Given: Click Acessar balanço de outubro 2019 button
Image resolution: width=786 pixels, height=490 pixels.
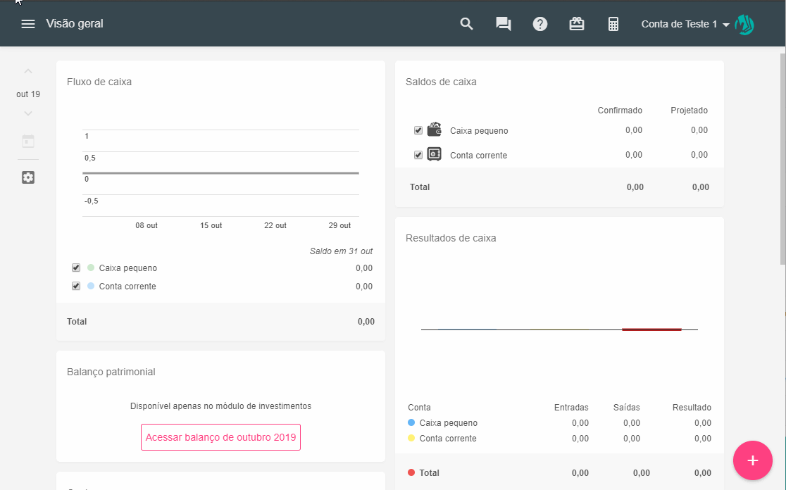Looking at the screenshot, I should (220, 437).
